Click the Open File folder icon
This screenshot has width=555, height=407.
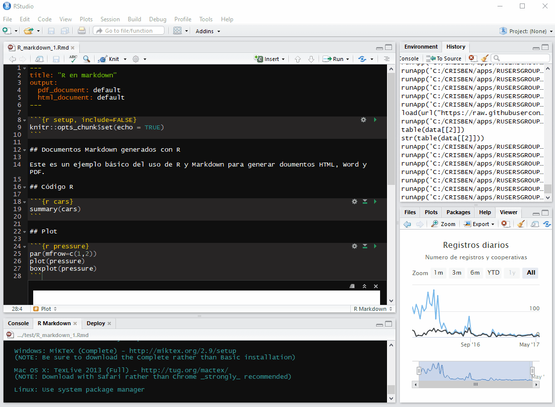(29, 31)
